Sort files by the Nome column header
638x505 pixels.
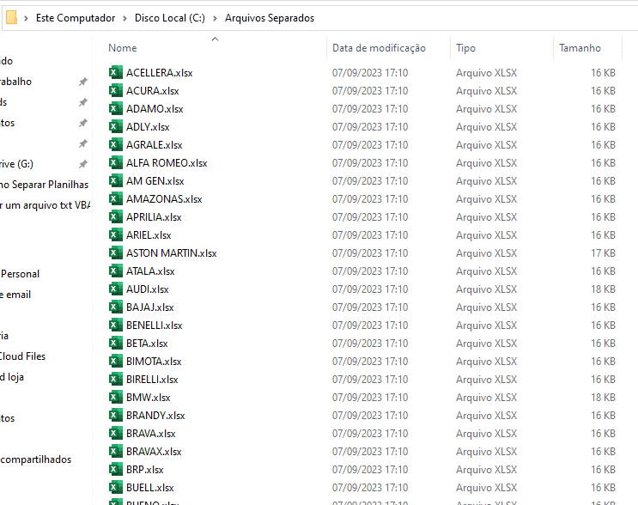tap(123, 49)
